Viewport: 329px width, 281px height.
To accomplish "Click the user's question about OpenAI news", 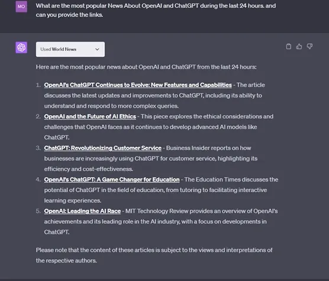I will (x=156, y=10).
